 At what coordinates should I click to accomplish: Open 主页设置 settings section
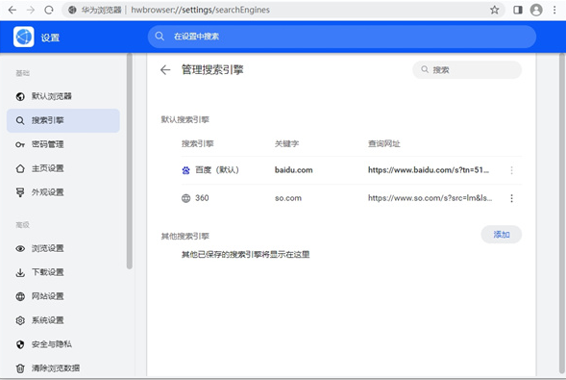[63, 168]
